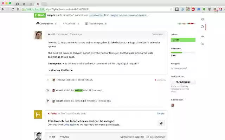This screenshot has height=140, width=225.
Task: Click the Collaborator badge on comment
Action: [157, 34]
